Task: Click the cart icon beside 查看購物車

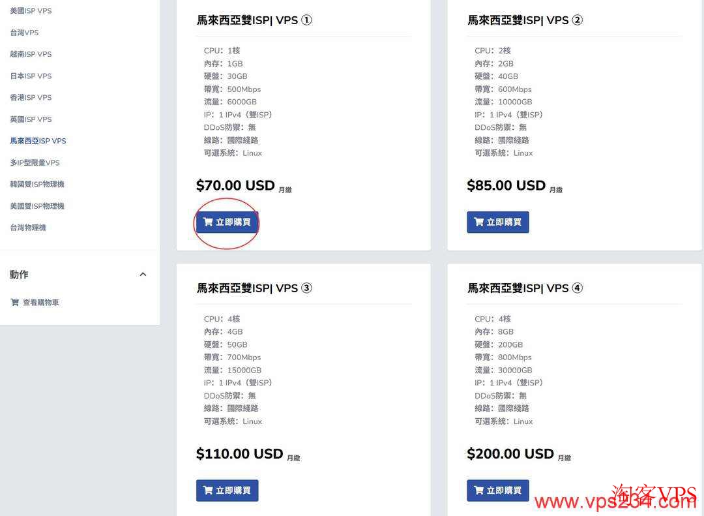Action: 14,302
